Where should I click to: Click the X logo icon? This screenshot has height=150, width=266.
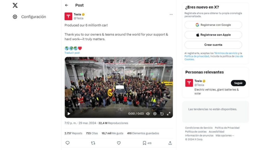[15, 5]
